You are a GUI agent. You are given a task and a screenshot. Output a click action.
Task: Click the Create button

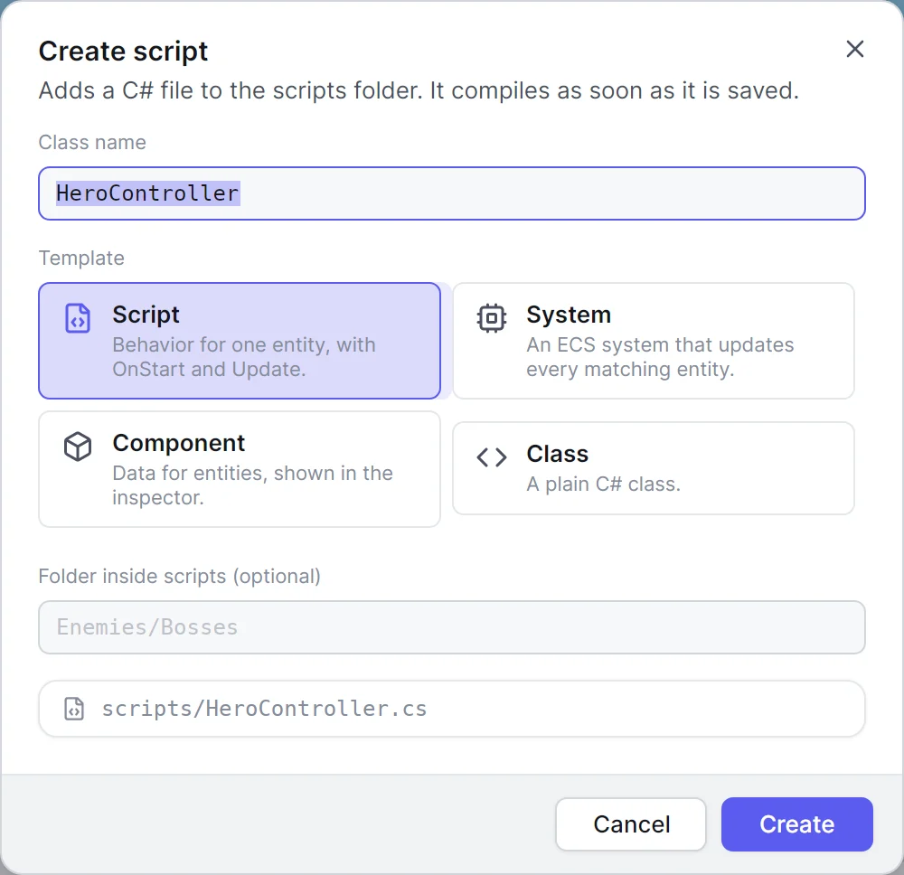(x=796, y=824)
